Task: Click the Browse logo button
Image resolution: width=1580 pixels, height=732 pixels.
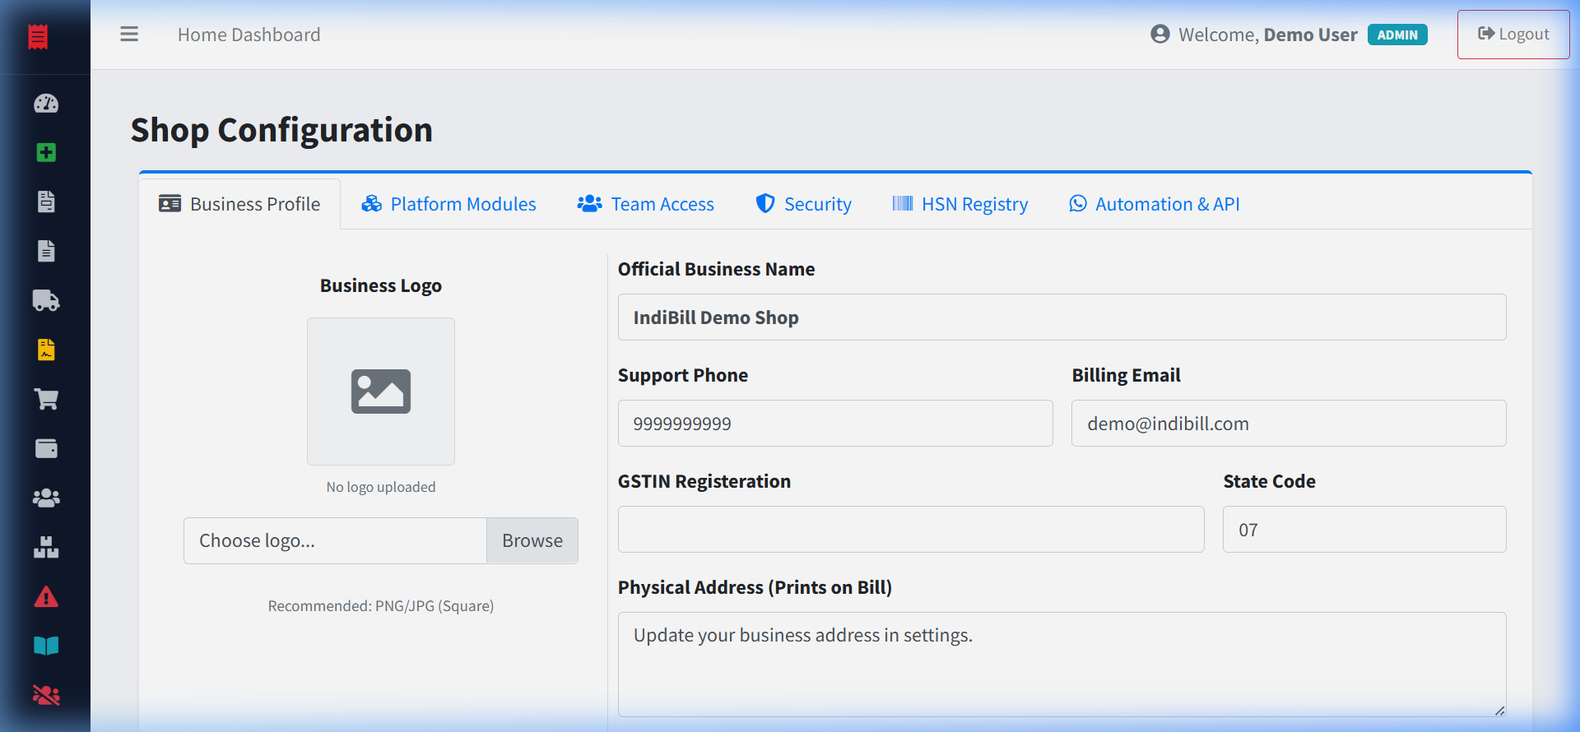Action: 532,540
